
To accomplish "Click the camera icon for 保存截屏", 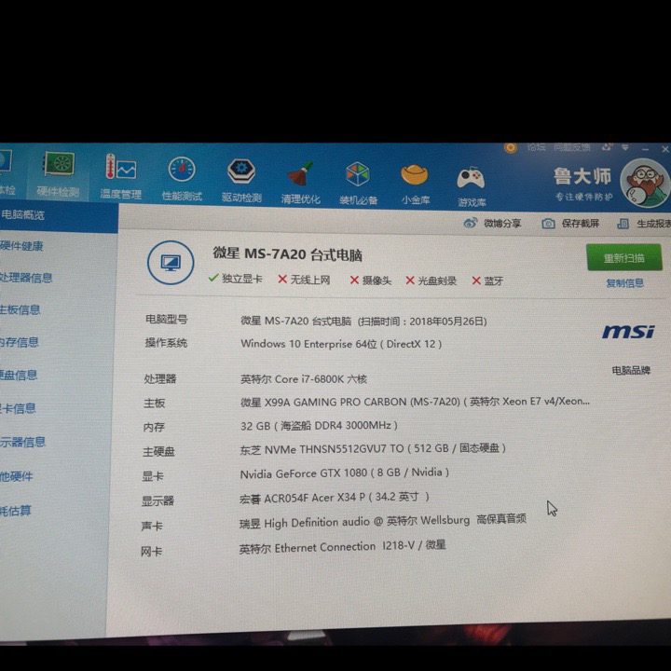I will coord(548,224).
